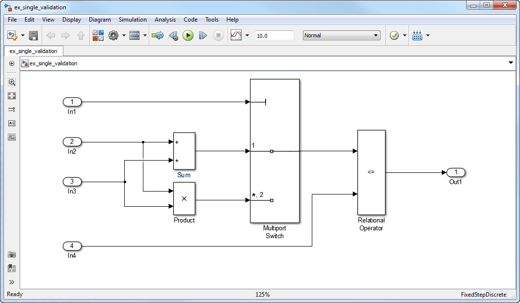This screenshot has height=303, width=520.
Task: Select the Out1 outport block
Action: [456, 172]
